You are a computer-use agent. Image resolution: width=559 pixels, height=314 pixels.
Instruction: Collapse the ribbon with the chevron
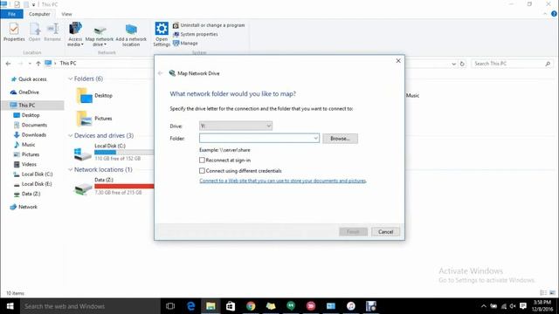545,14
